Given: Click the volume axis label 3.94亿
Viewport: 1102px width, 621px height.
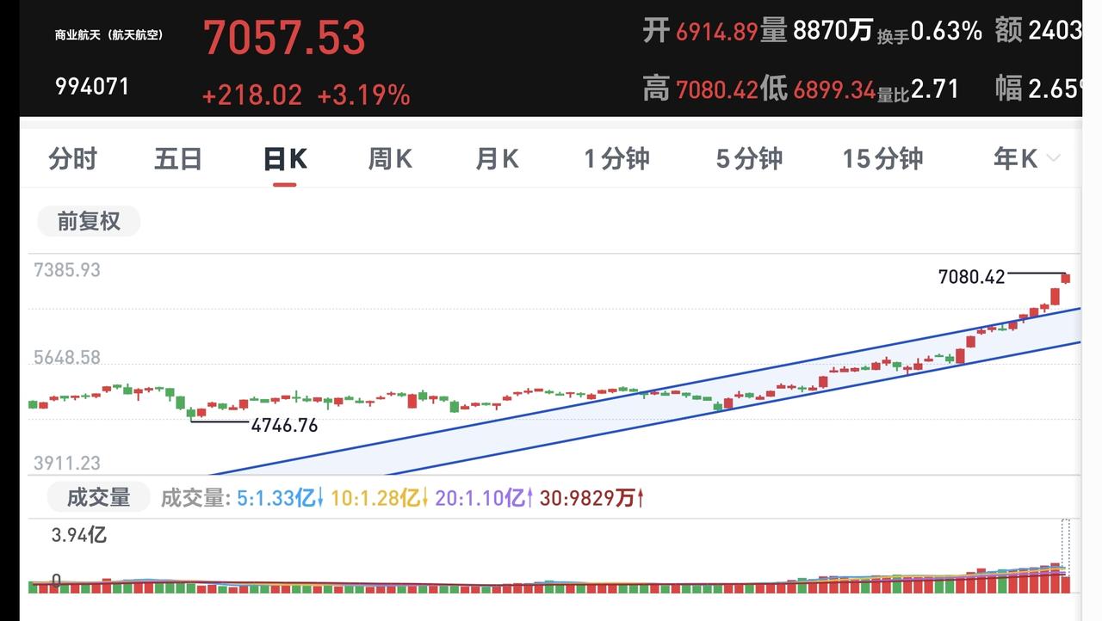Looking at the screenshot, I should click(x=79, y=535).
